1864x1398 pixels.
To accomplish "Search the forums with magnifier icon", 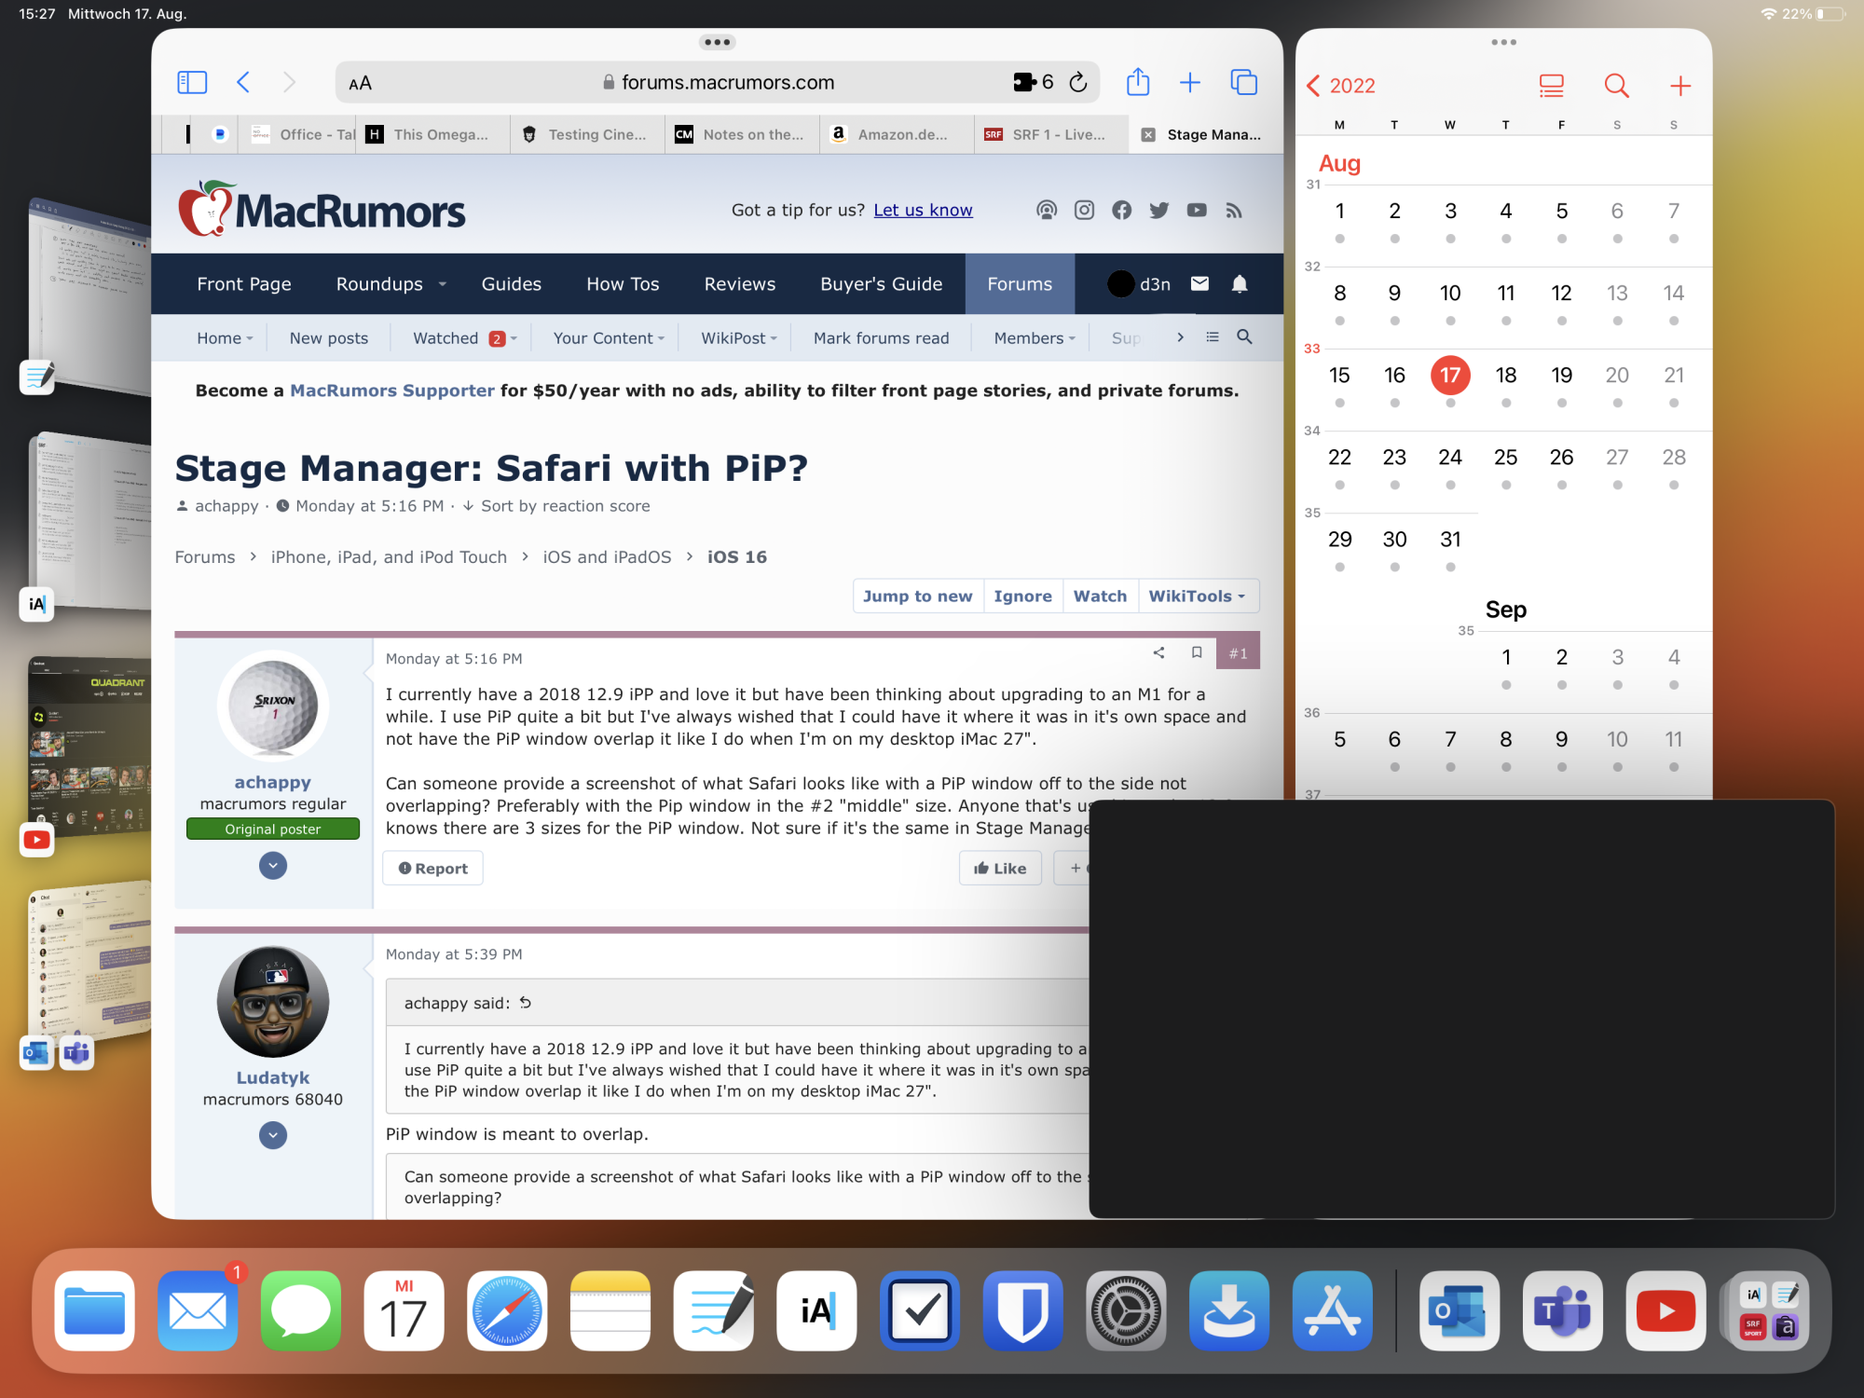I will click(1244, 336).
